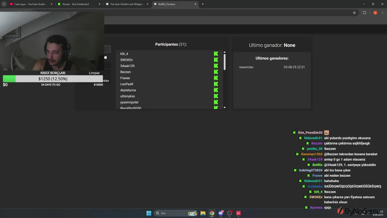Select participant Bezzen in the list

click(125, 72)
